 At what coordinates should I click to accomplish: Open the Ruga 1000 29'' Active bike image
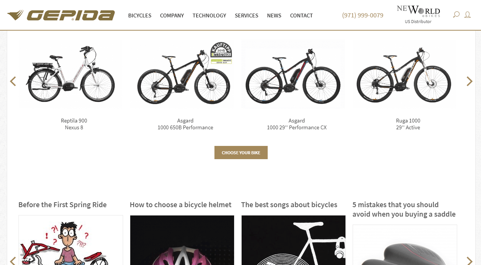[x=404, y=74]
